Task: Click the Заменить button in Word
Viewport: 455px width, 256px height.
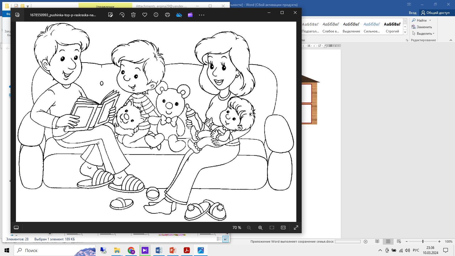Action: (x=422, y=27)
